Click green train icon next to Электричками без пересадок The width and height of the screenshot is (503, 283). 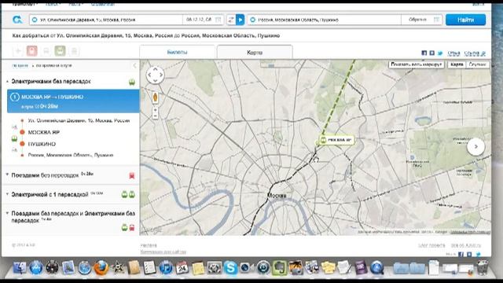[x=132, y=82]
